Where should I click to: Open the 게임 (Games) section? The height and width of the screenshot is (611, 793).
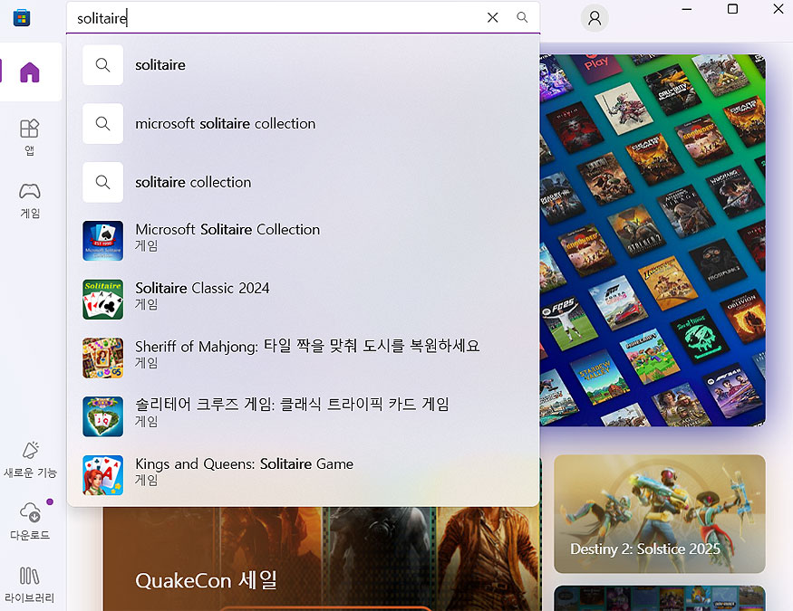tap(29, 200)
